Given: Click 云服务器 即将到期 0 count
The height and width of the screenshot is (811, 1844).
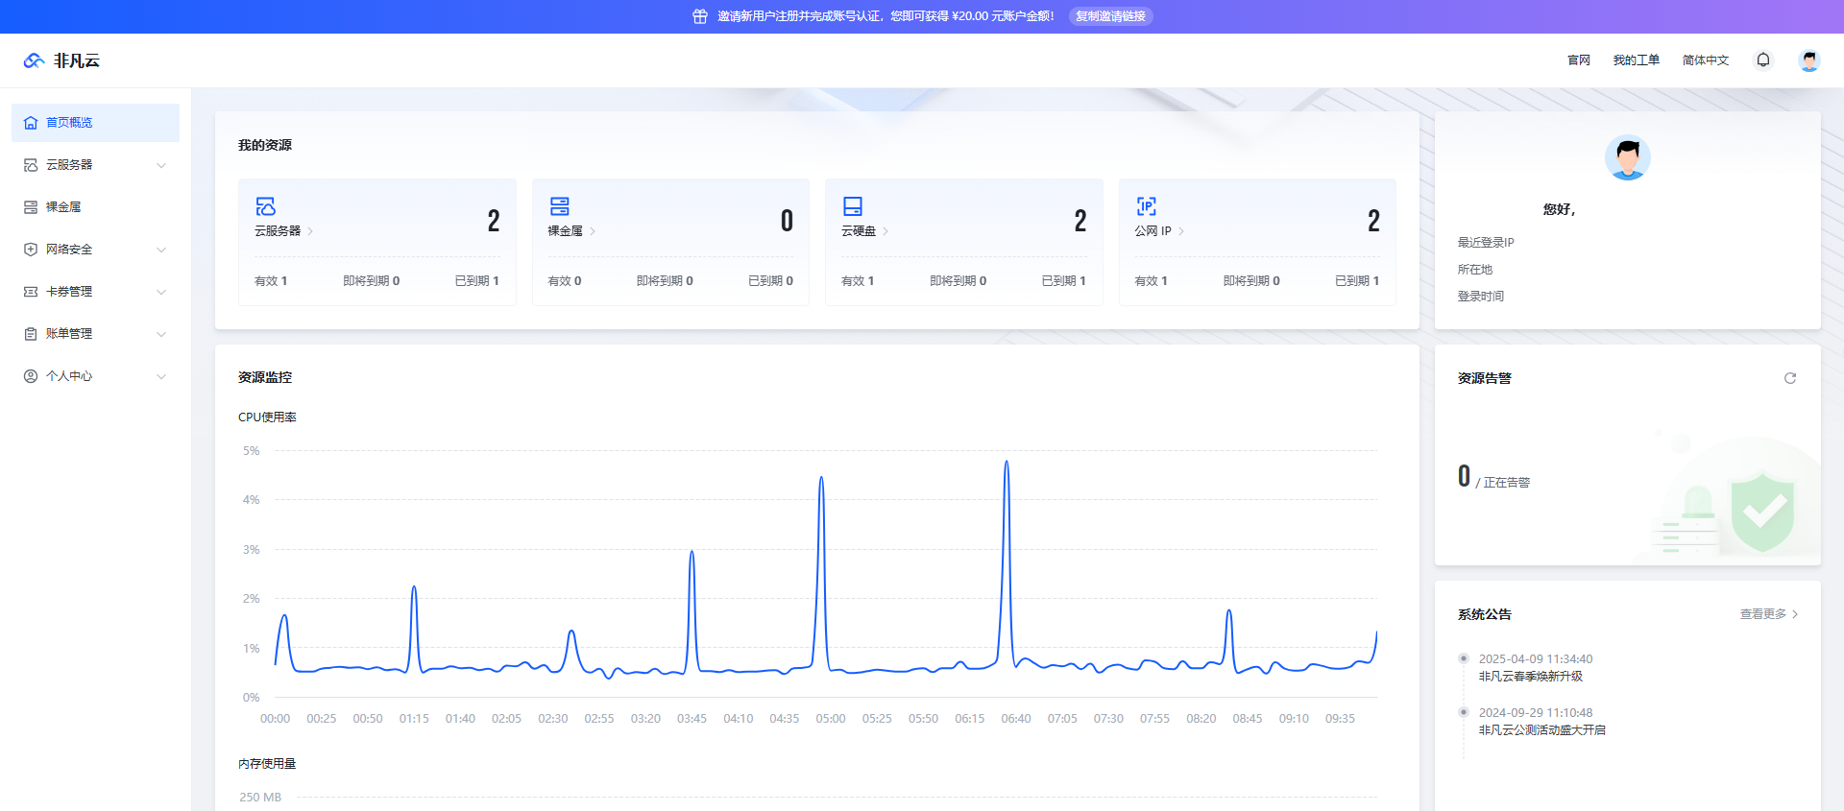Looking at the screenshot, I should 372,281.
